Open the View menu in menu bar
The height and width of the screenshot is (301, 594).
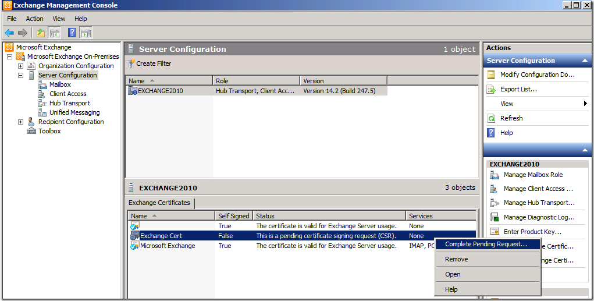click(x=59, y=19)
